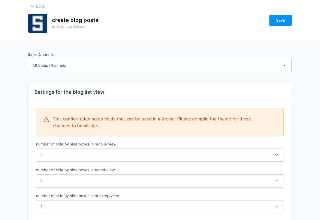The height and width of the screenshot is (220, 320).
Task: Click the chevron arrow of desktop view select
Action: pyautogui.click(x=277, y=207)
